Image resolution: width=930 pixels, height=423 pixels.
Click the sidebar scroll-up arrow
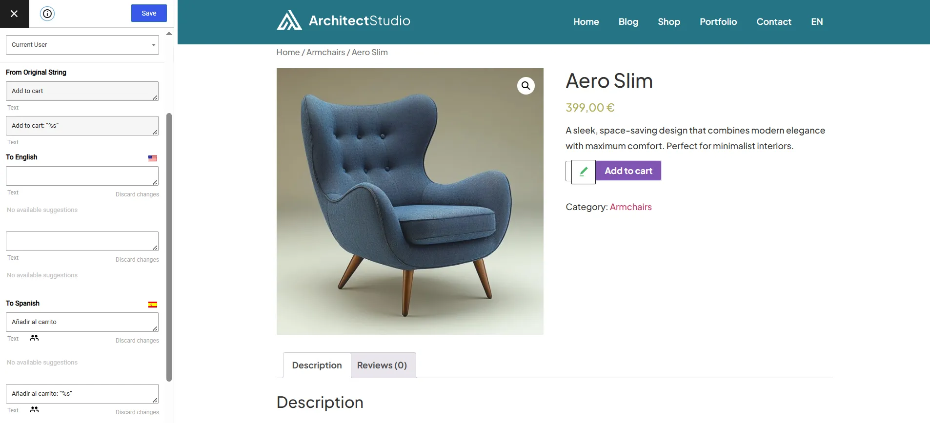[169, 34]
